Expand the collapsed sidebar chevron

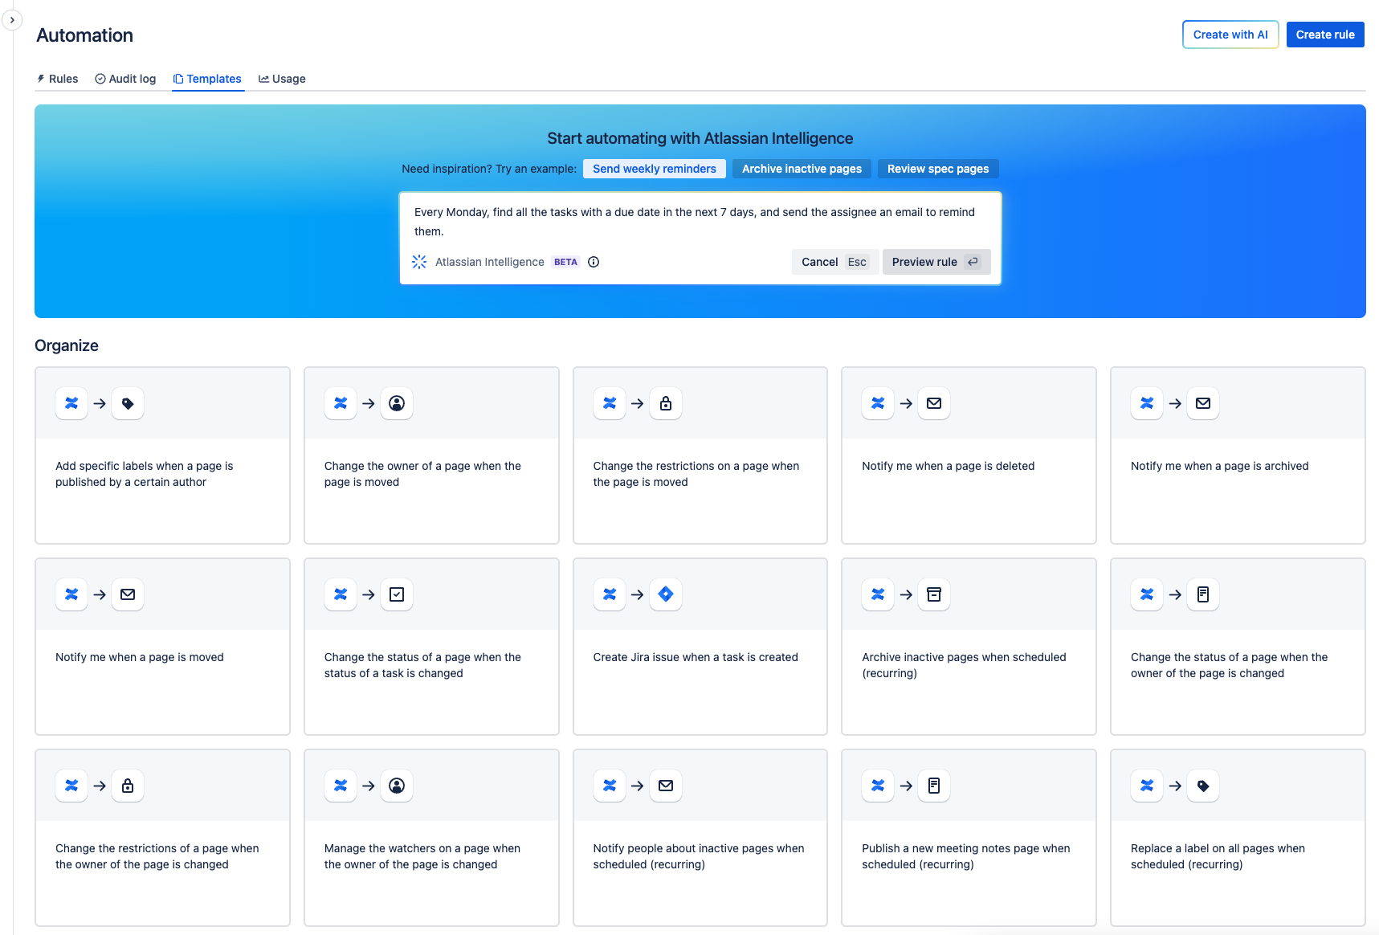[12, 20]
